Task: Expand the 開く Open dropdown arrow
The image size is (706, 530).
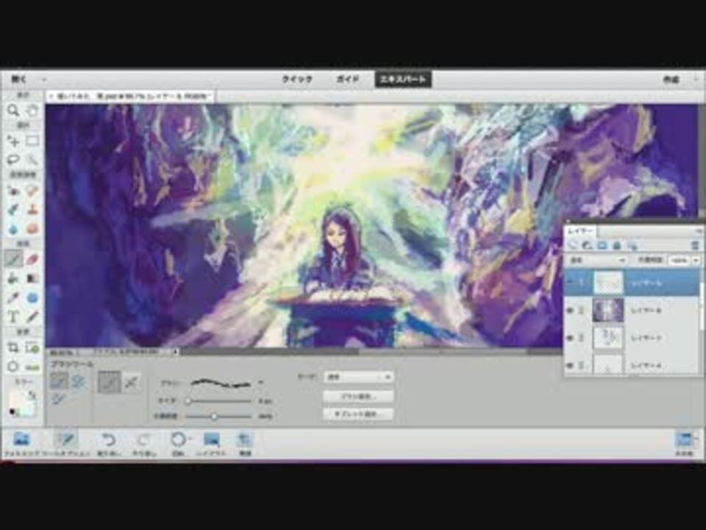Action: click(44, 79)
